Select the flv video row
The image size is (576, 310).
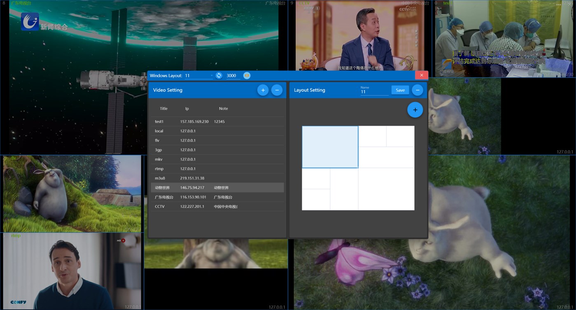[217, 141]
